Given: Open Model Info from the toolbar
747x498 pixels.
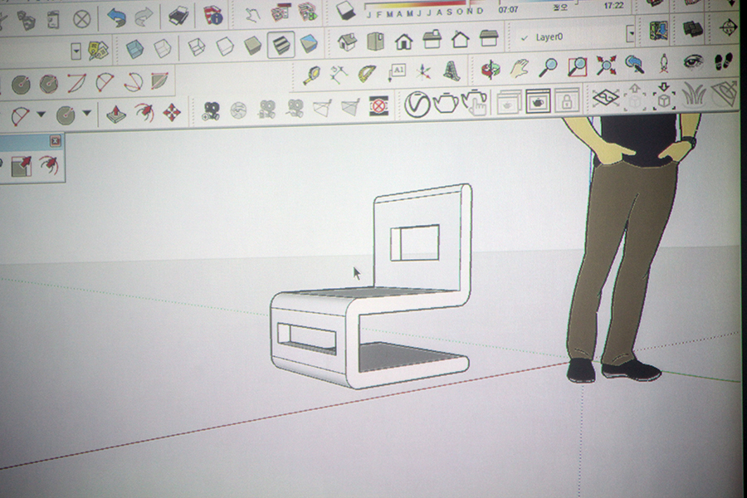Looking at the screenshot, I should coord(213,16).
